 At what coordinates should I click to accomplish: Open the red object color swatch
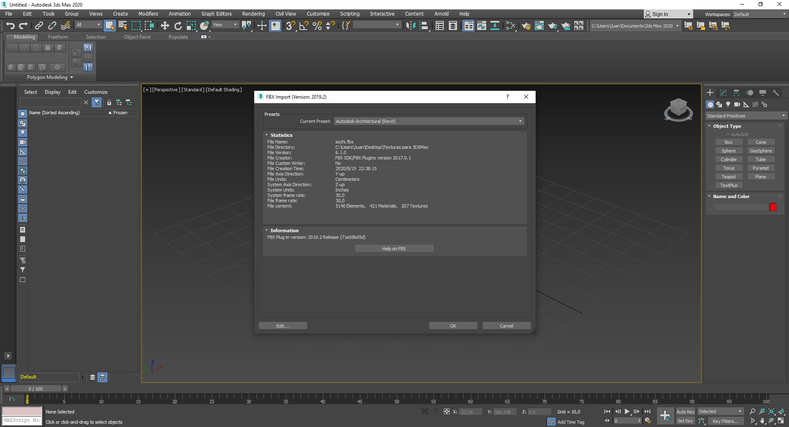point(773,208)
